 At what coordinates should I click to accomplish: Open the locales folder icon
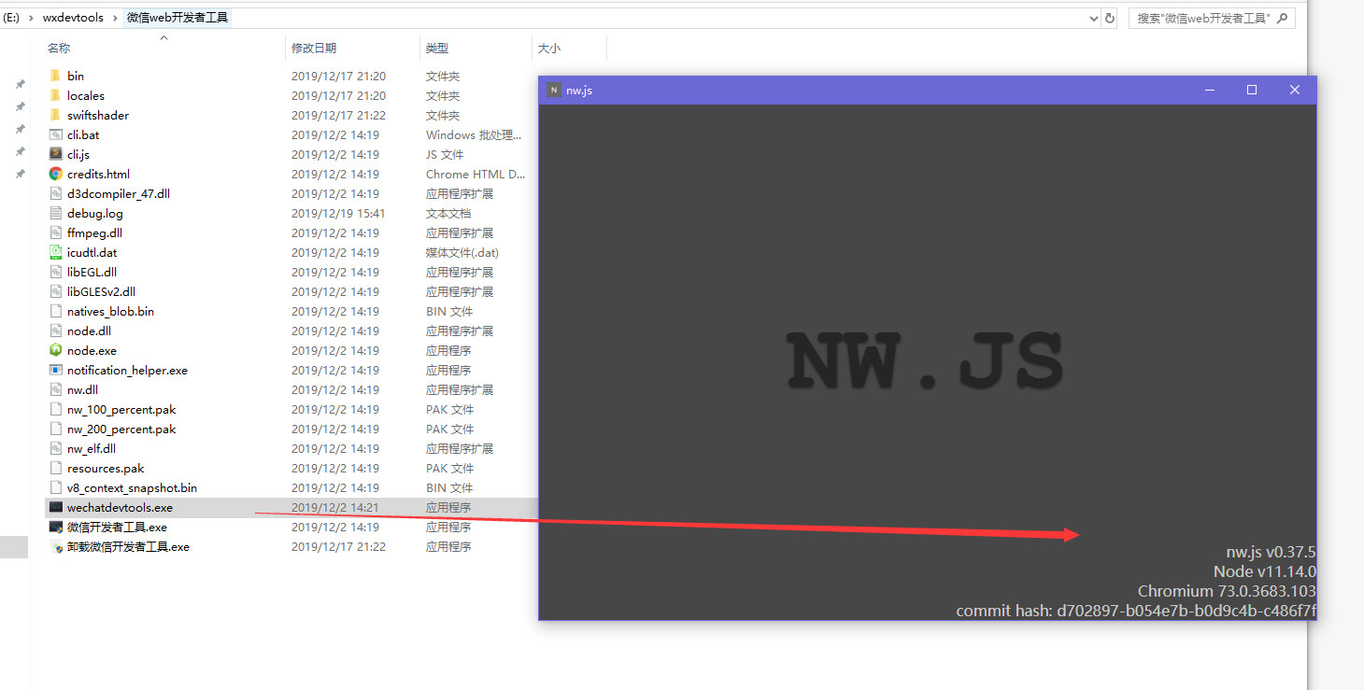(x=55, y=95)
